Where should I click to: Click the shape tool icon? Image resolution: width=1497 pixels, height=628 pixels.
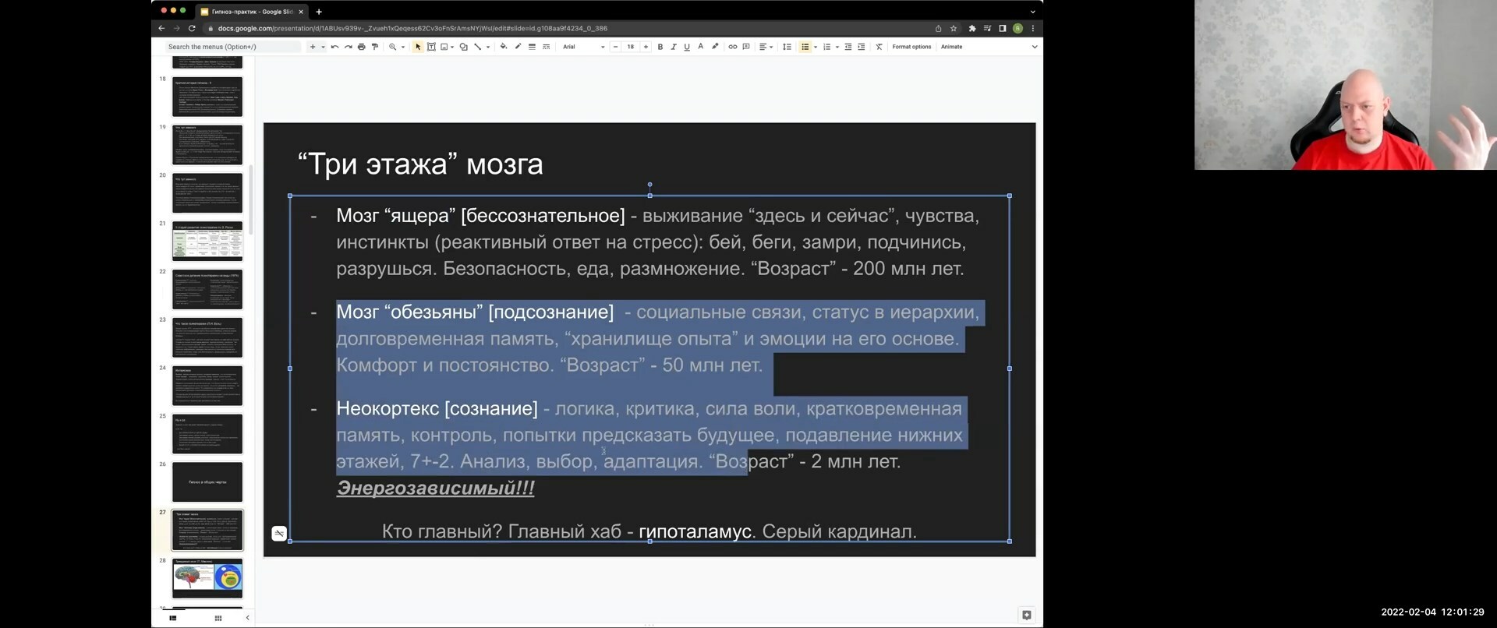(x=463, y=47)
